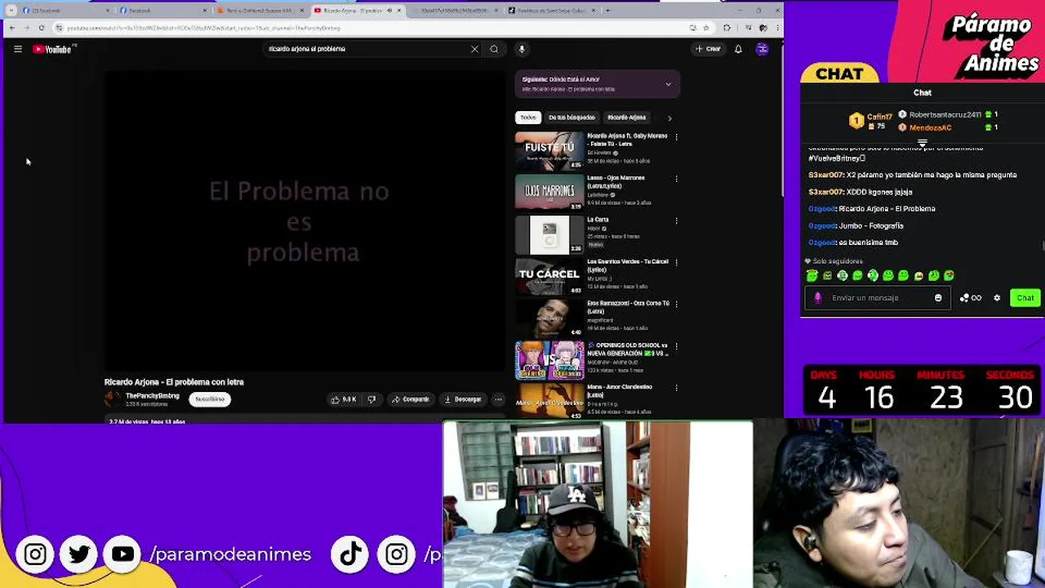
Task: Open options menu for 'Amor Clandestino' video
Action: pyautogui.click(x=676, y=388)
